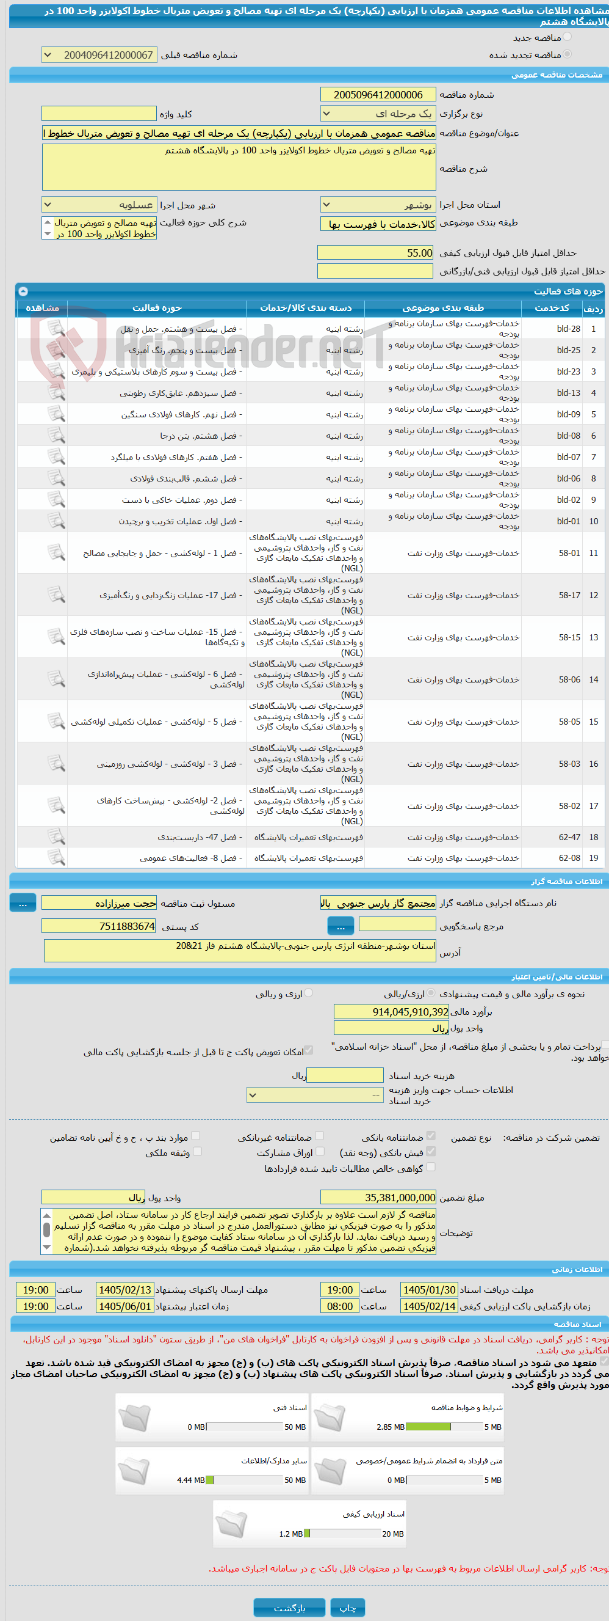The width and height of the screenshot is (609, 1621).
Task: Click اسناد ارزیابی کیفی size bar
Action: tap(342, 1533)
